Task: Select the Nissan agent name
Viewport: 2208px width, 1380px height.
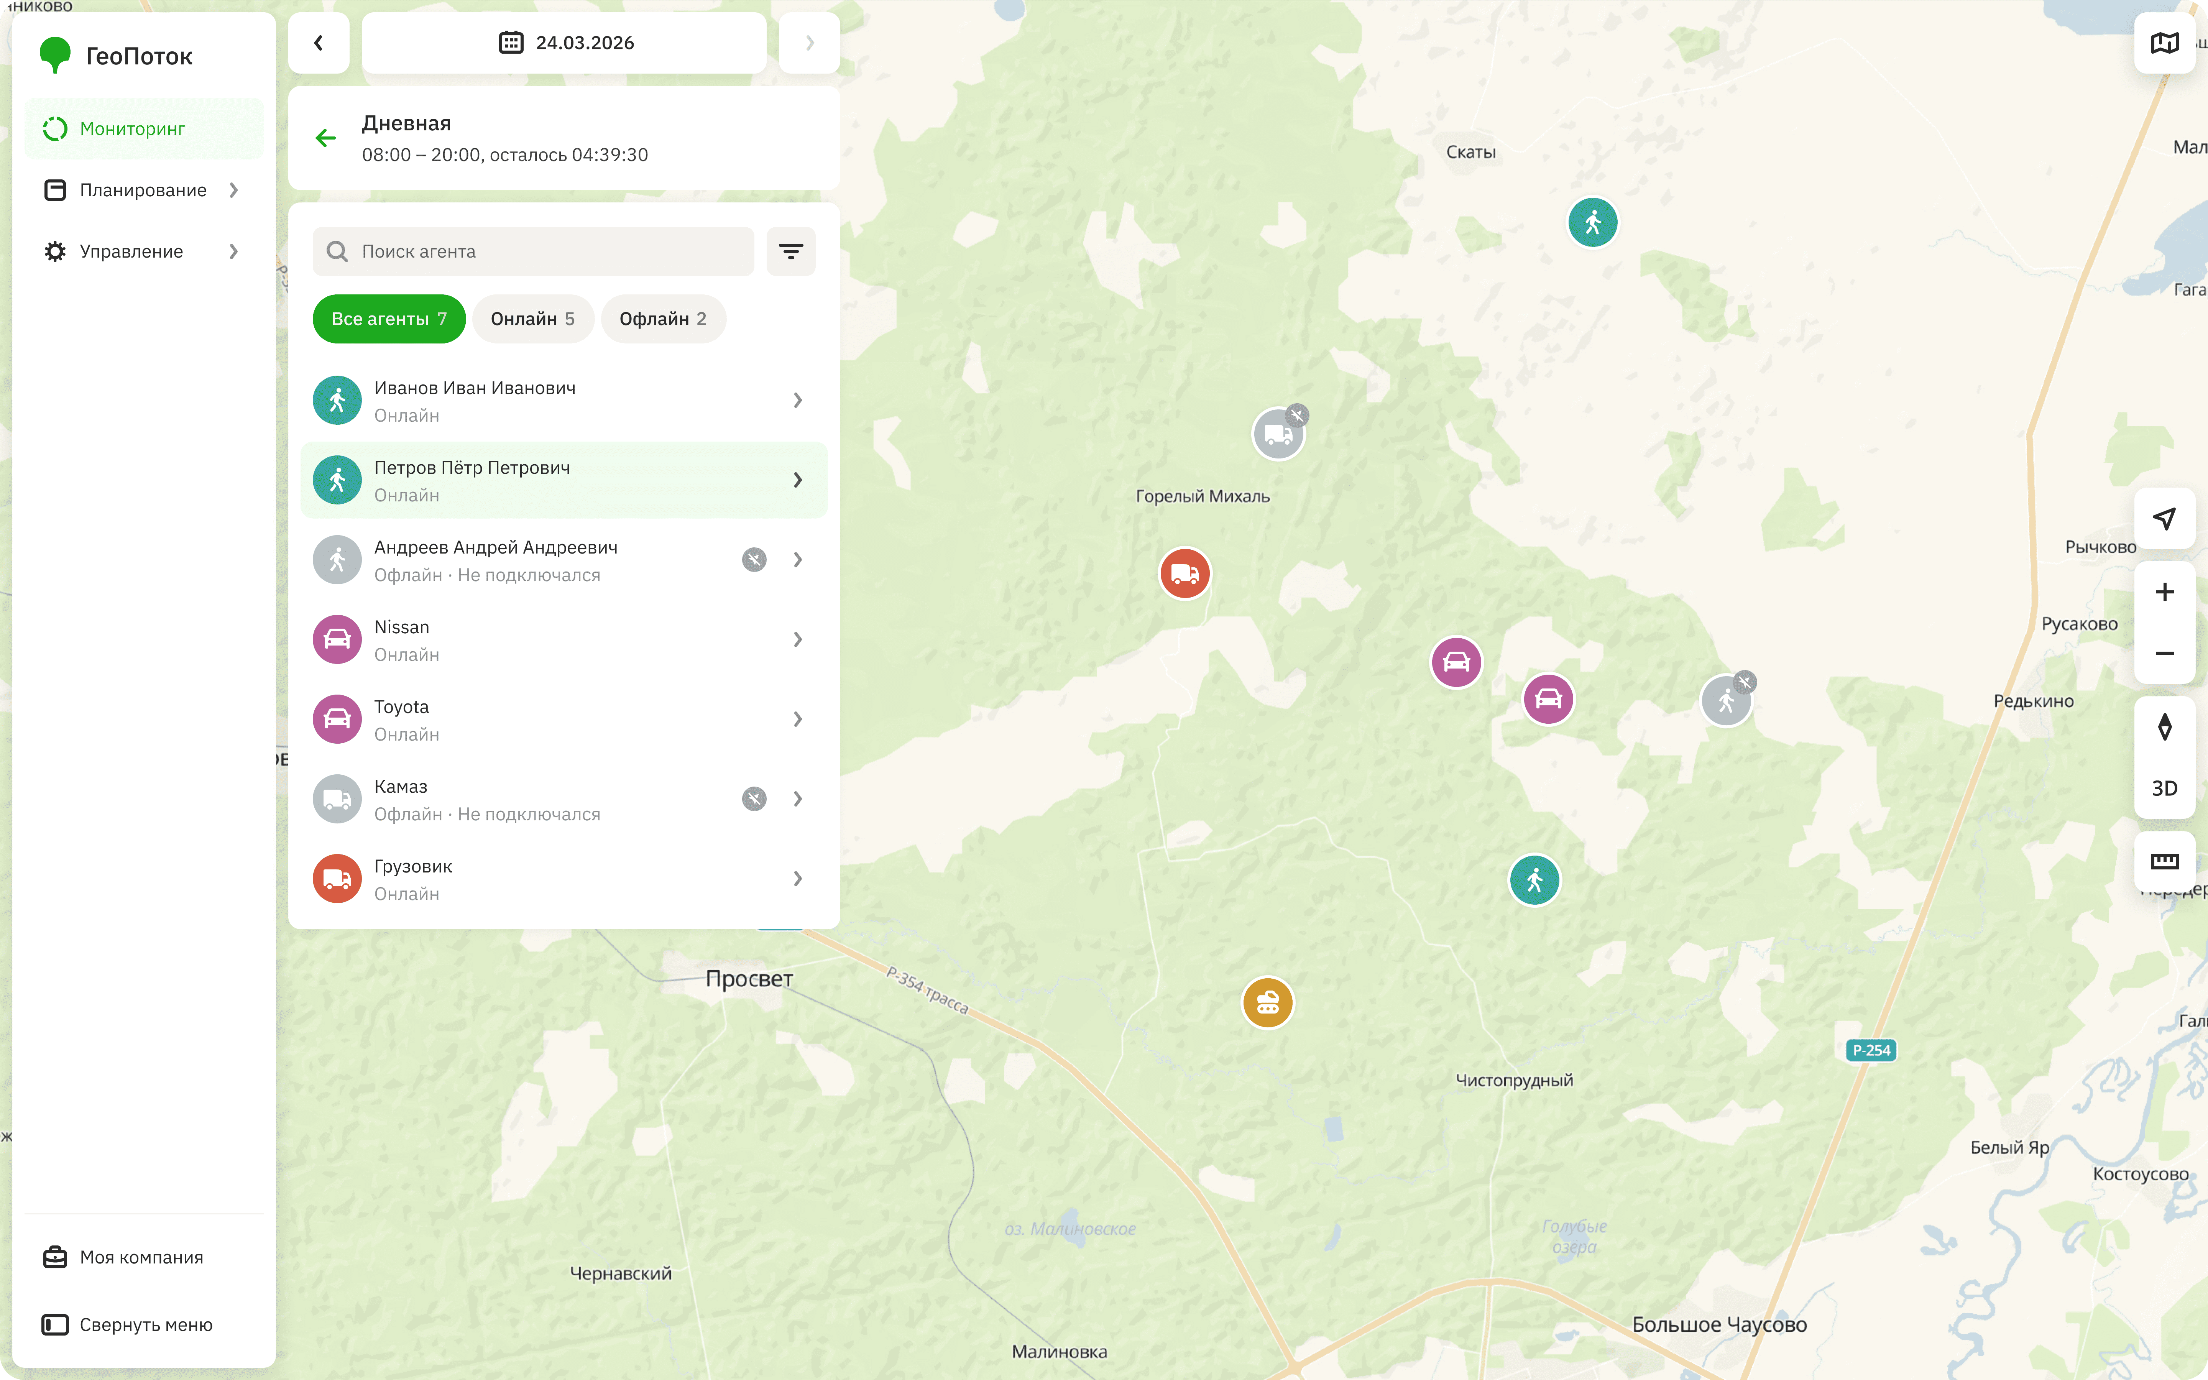Action: pyautogui.click(x=401, y=627)
